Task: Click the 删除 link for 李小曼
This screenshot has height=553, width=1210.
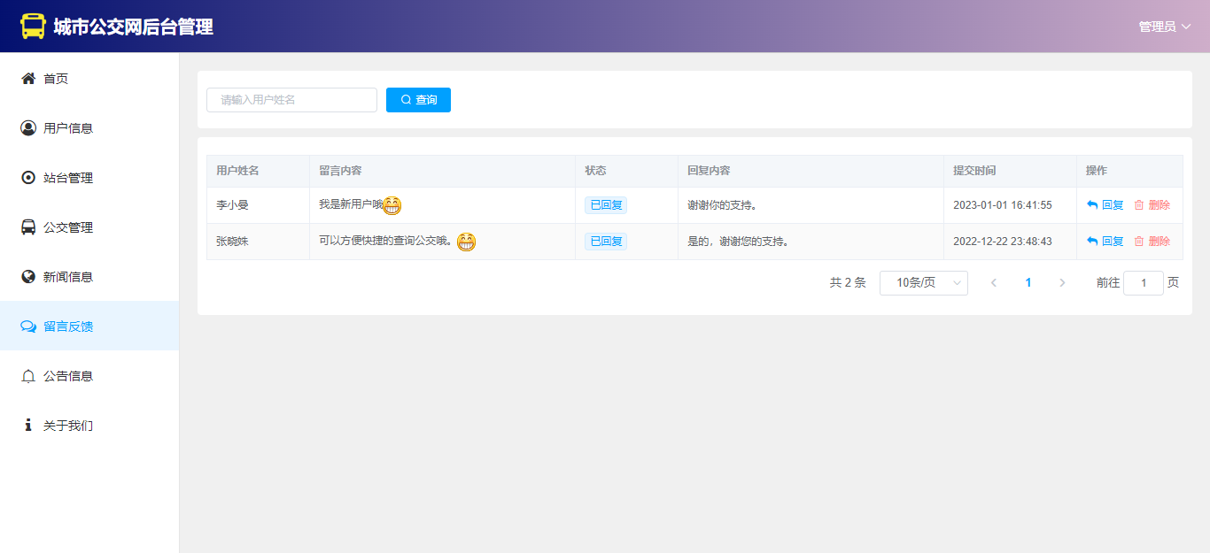Action: pos(1152,205)
